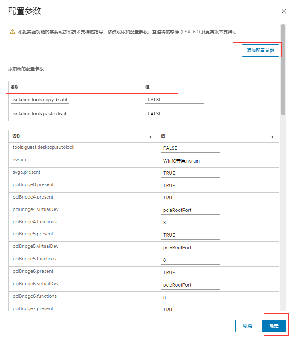Select the pciBridge5.present row label
The image size is (294, 338).
tap(33, 234)
